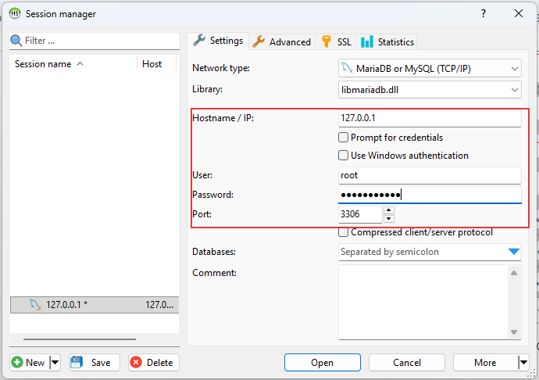Enable Compressed client/server protocol
The height and width of the screenshot is (380, 539).
point(344,232)
